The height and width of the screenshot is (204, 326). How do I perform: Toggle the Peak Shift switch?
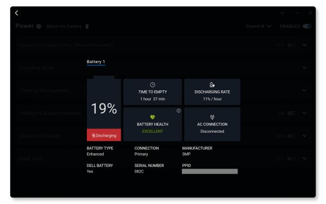tap(291, 159)
